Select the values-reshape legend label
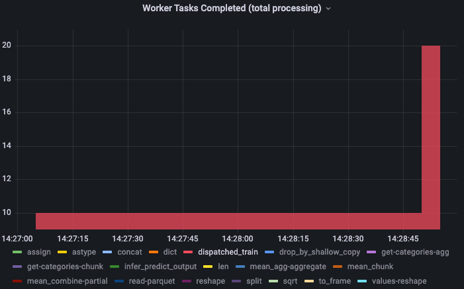Screen dimensions: 464x289 [399, 281]
